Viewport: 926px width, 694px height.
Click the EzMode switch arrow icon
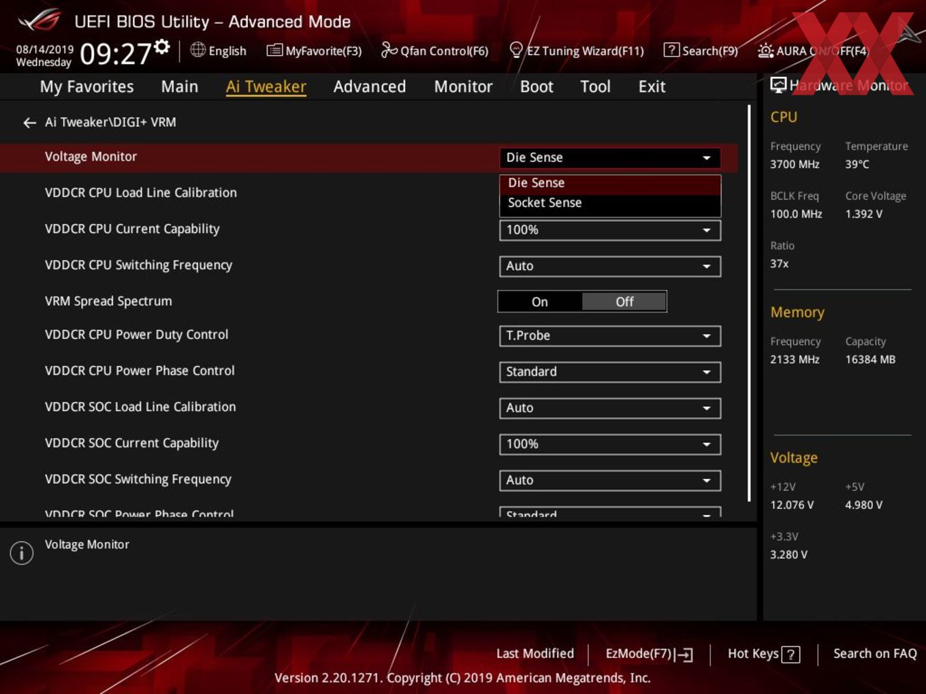coord(685,655)
